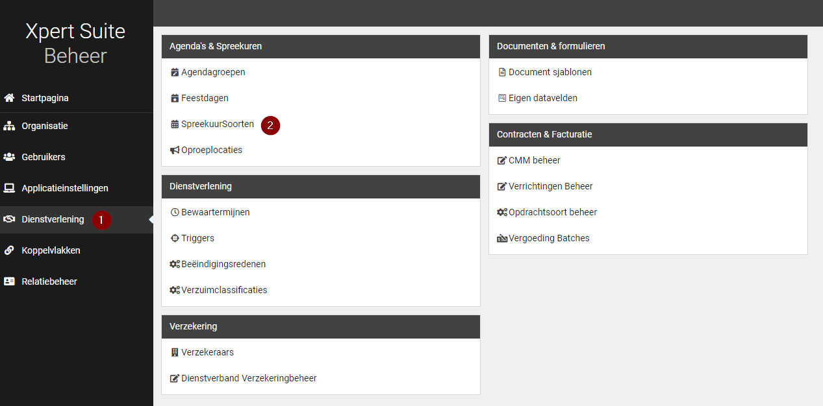Click the clock icon for Bewaartermijnen
The height and width of the screenshot is (406, 823).
(175, 212)
